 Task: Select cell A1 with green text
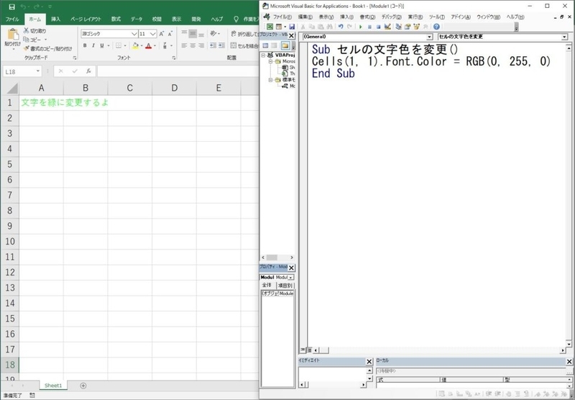[x=41, y=102]
